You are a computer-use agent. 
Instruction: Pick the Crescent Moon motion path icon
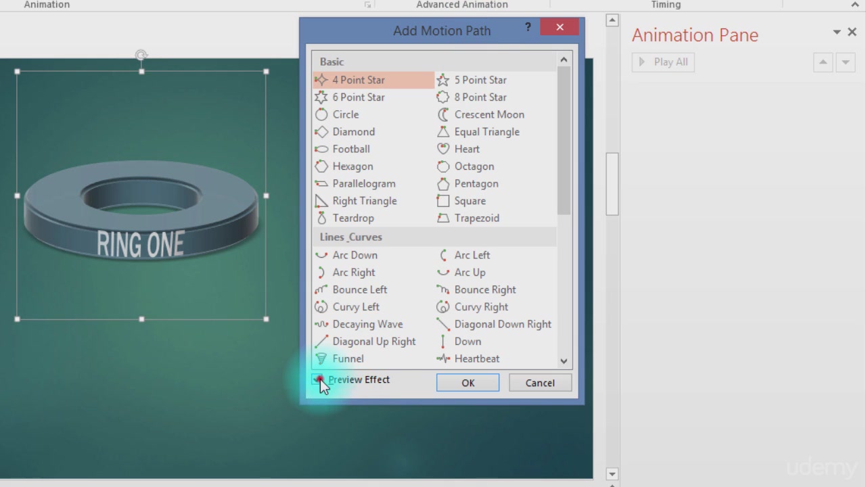443,114
